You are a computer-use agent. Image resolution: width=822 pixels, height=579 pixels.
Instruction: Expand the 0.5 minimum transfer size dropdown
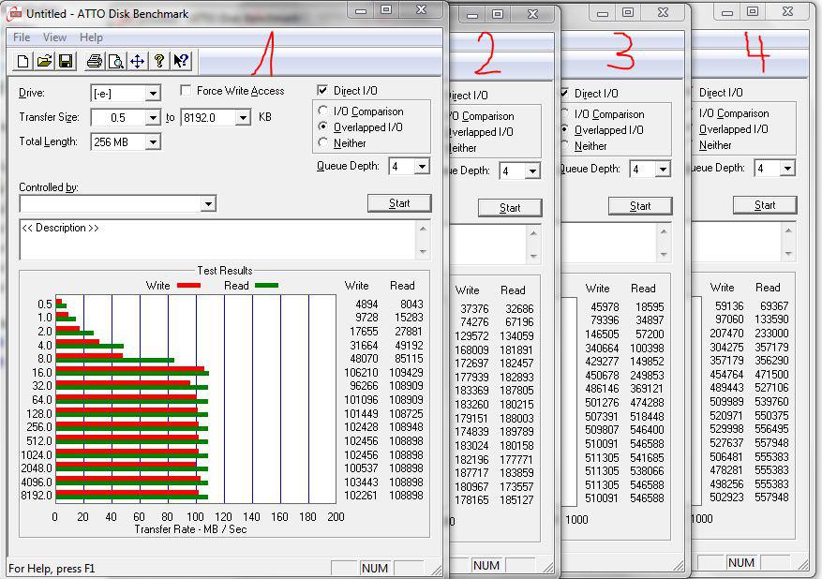coord(153,117)
